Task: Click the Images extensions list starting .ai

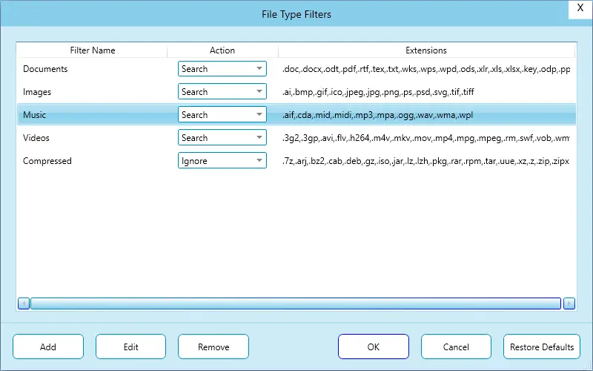Action: click(x=378, y=92)
